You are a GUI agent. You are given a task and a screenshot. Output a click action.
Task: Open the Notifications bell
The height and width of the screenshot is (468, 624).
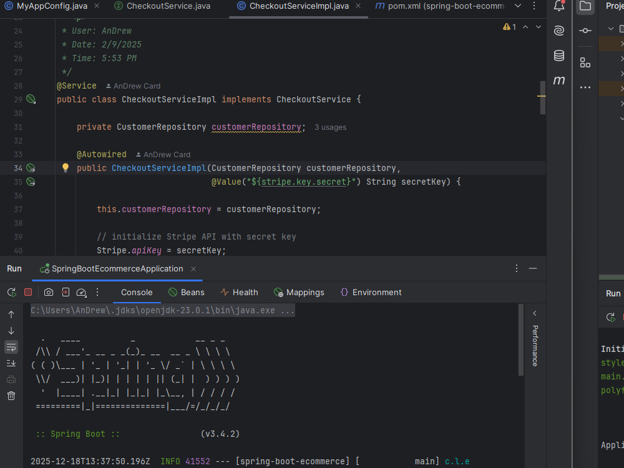coord(559,6)
